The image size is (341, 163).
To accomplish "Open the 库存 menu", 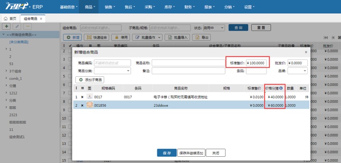I will [170, 7].
